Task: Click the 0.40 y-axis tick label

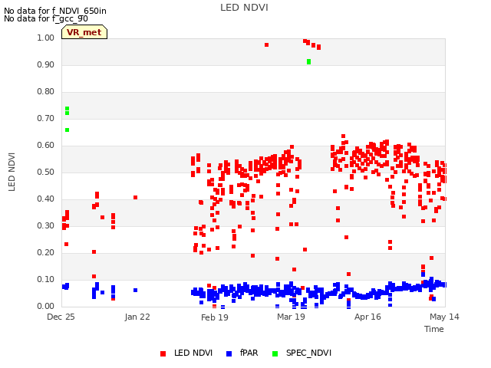Action: 46,199
